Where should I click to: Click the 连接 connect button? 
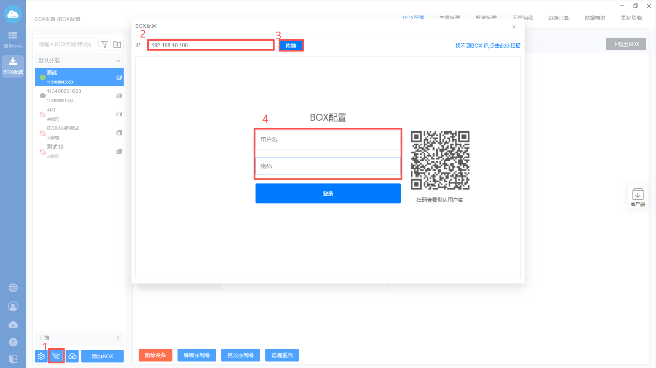(x=291, y=46)
